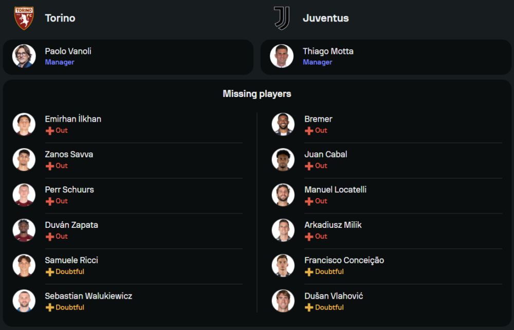Open the Juventus team name link
The height and width of the screenshot is (330, 514).
tap(326, 18)
